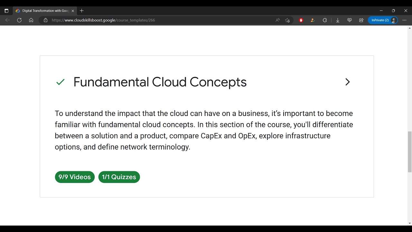The image size is (412, 232).
Task: Click the page vertical scrollbar thumb
Action: point(409,152)
